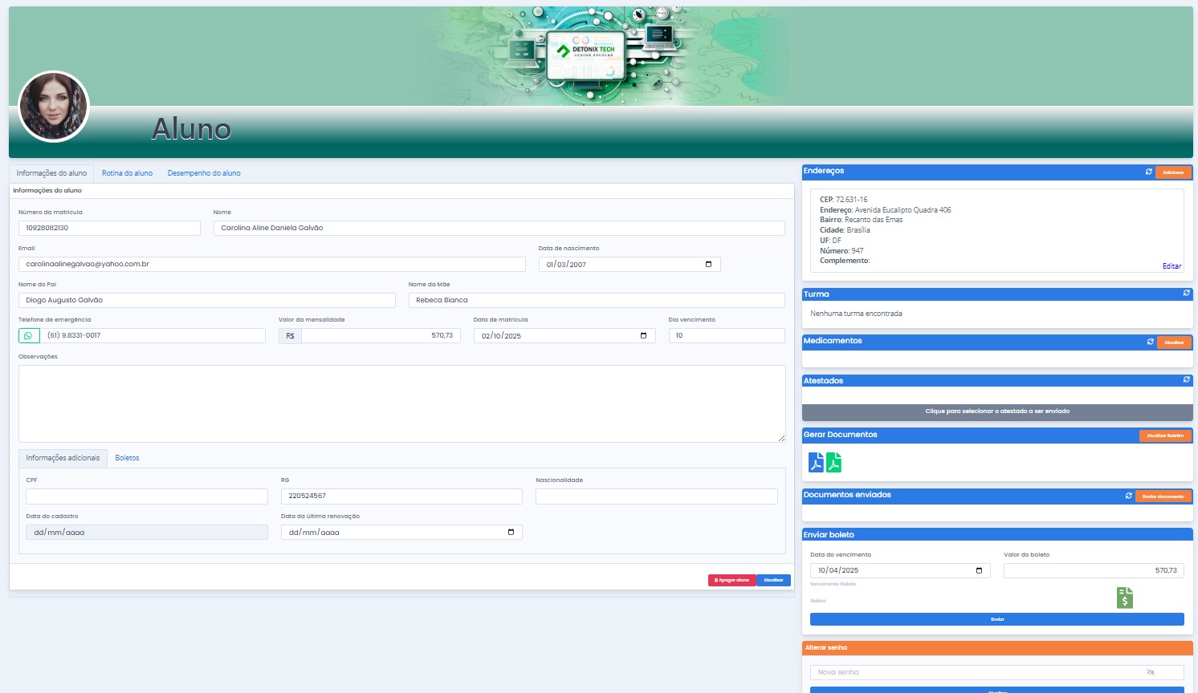
Task: Show the Nova senha password
Action: tap(1151, 672)
